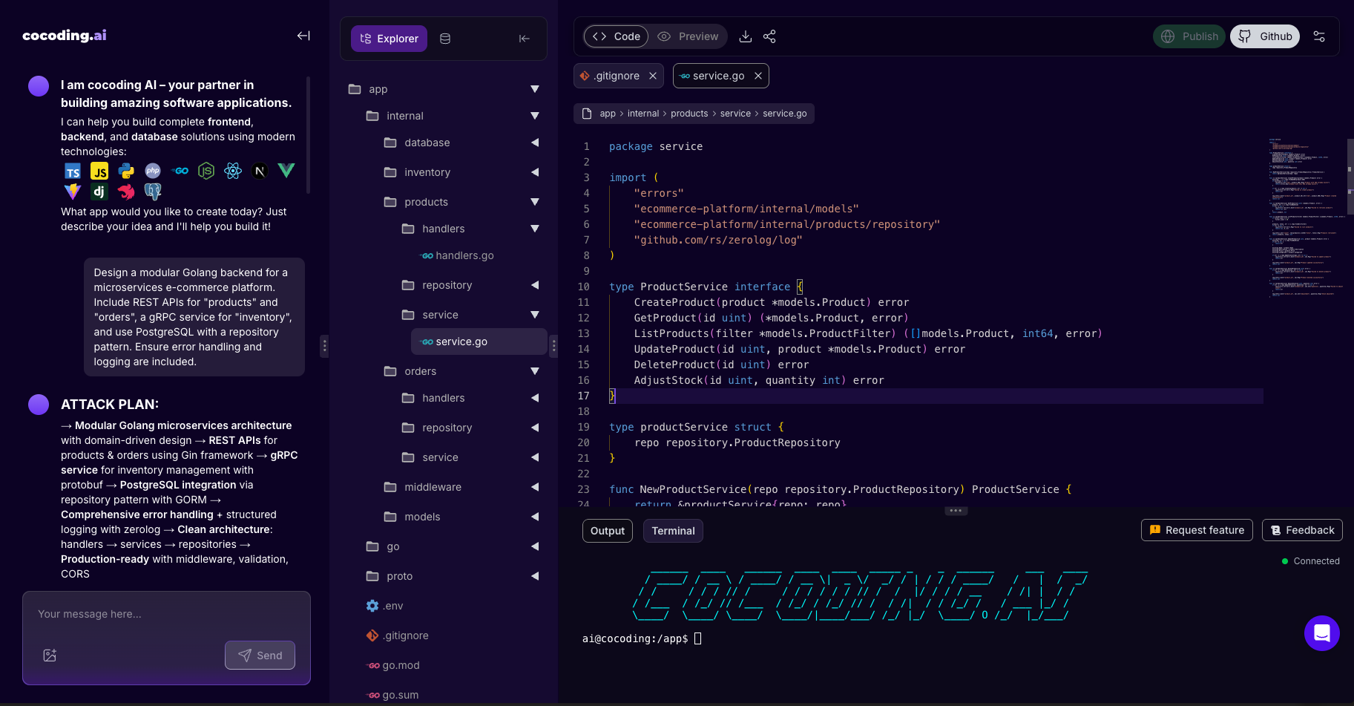Collapse the left chat panel arrow icon
This screenshot has height=706, width=1354.
pos(303,35)
